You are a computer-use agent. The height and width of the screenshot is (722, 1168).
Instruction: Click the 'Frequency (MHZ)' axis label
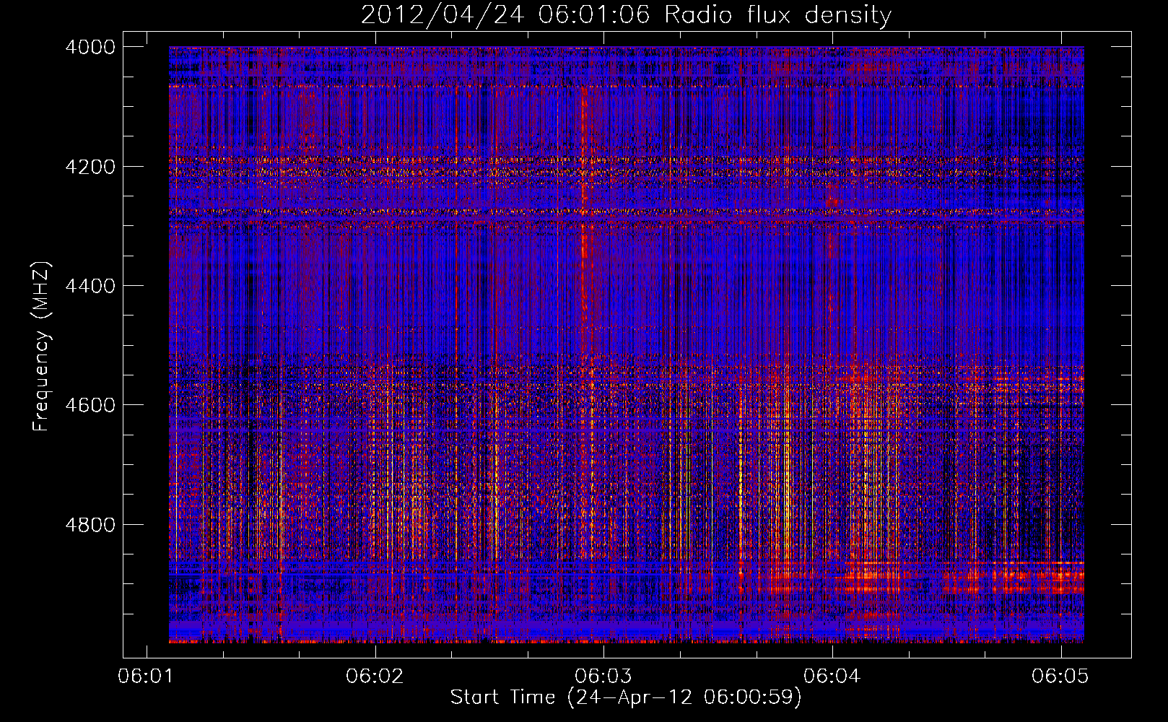41,347
